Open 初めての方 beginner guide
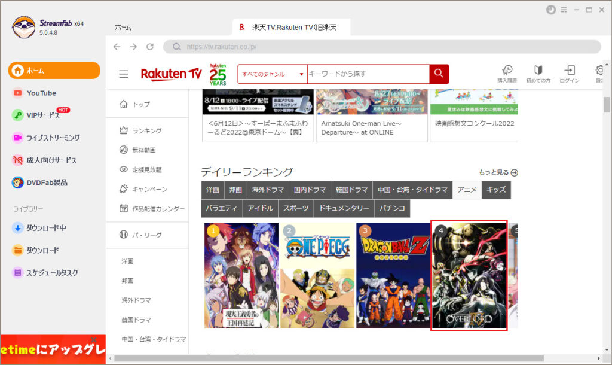Viewport: 612px width, 365px height. 538,74
